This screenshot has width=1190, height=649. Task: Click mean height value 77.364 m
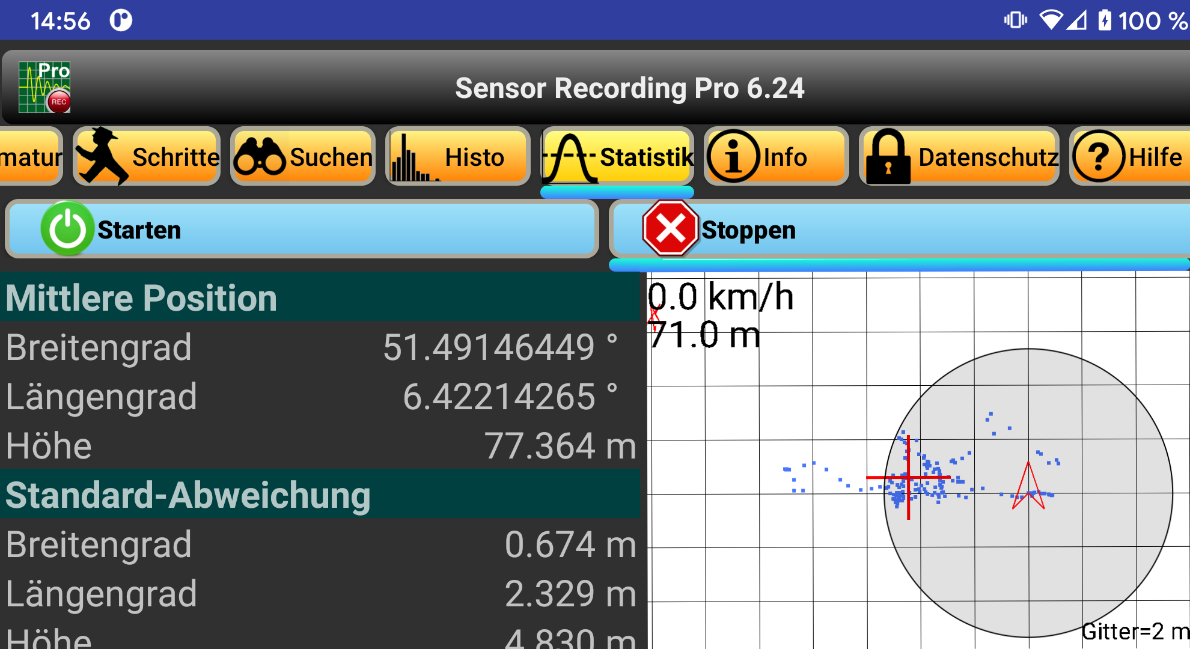click(x=560, y=446)
